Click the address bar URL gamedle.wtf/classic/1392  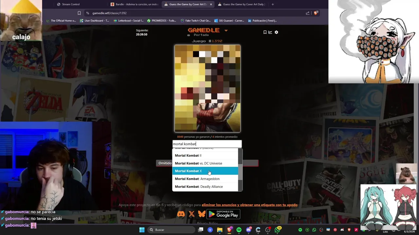109,13
